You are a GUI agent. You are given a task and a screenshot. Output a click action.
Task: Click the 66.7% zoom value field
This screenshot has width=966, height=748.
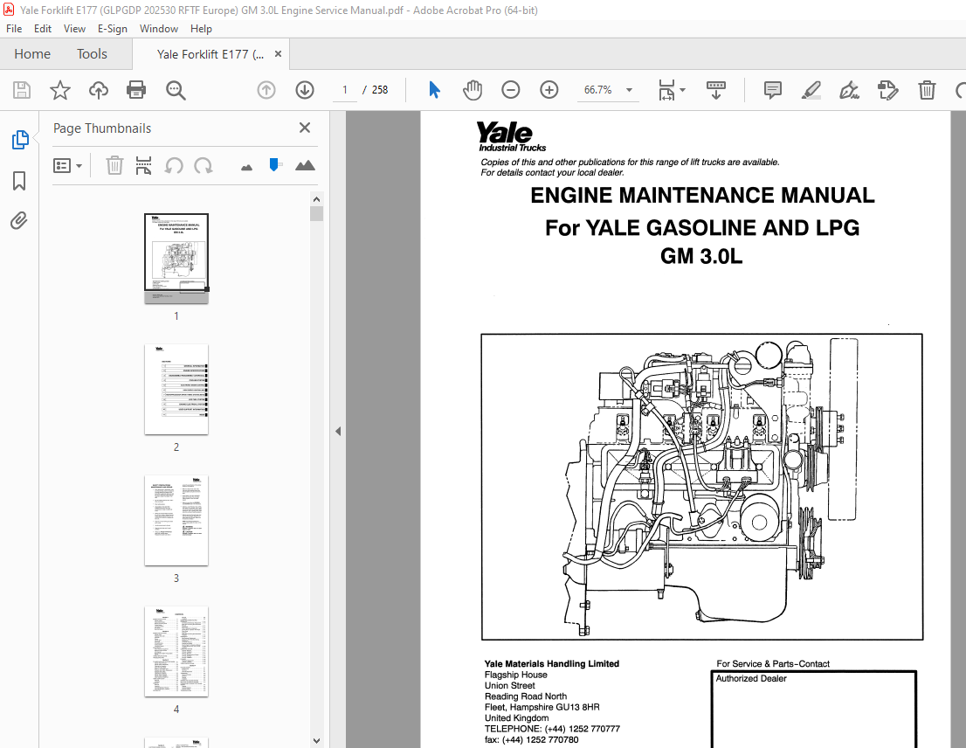pos(597,90)
